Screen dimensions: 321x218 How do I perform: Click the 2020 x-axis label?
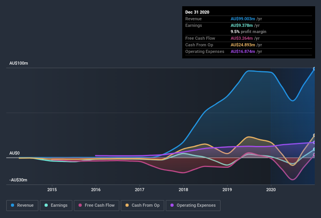[x=271, y=190]
